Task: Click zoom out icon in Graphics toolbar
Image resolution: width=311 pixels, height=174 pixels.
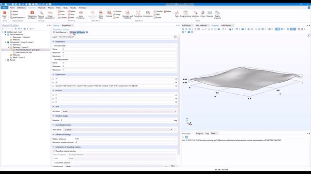Action: (x=186, y=29)
